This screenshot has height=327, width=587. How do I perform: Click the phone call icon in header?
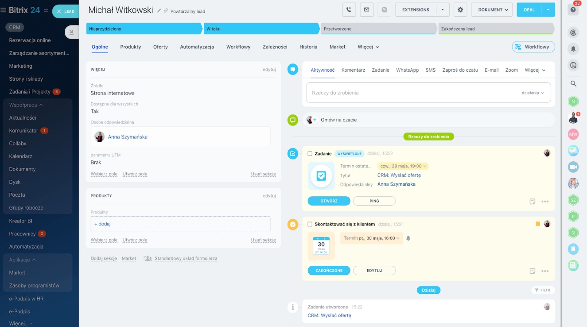[349, 10]
